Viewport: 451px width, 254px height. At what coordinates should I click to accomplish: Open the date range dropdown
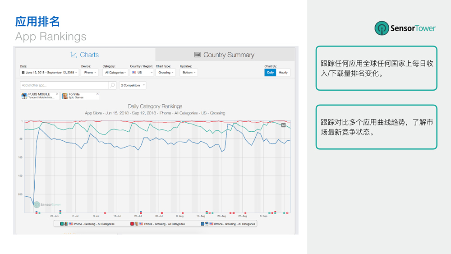pos(49,72)
